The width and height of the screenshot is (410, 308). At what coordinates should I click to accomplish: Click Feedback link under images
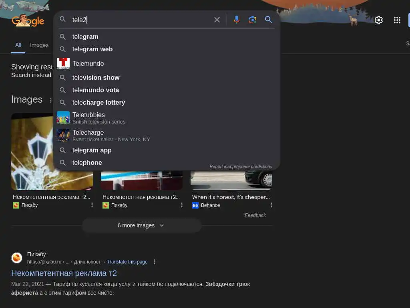pyautogui.click(x=255, y=215)
